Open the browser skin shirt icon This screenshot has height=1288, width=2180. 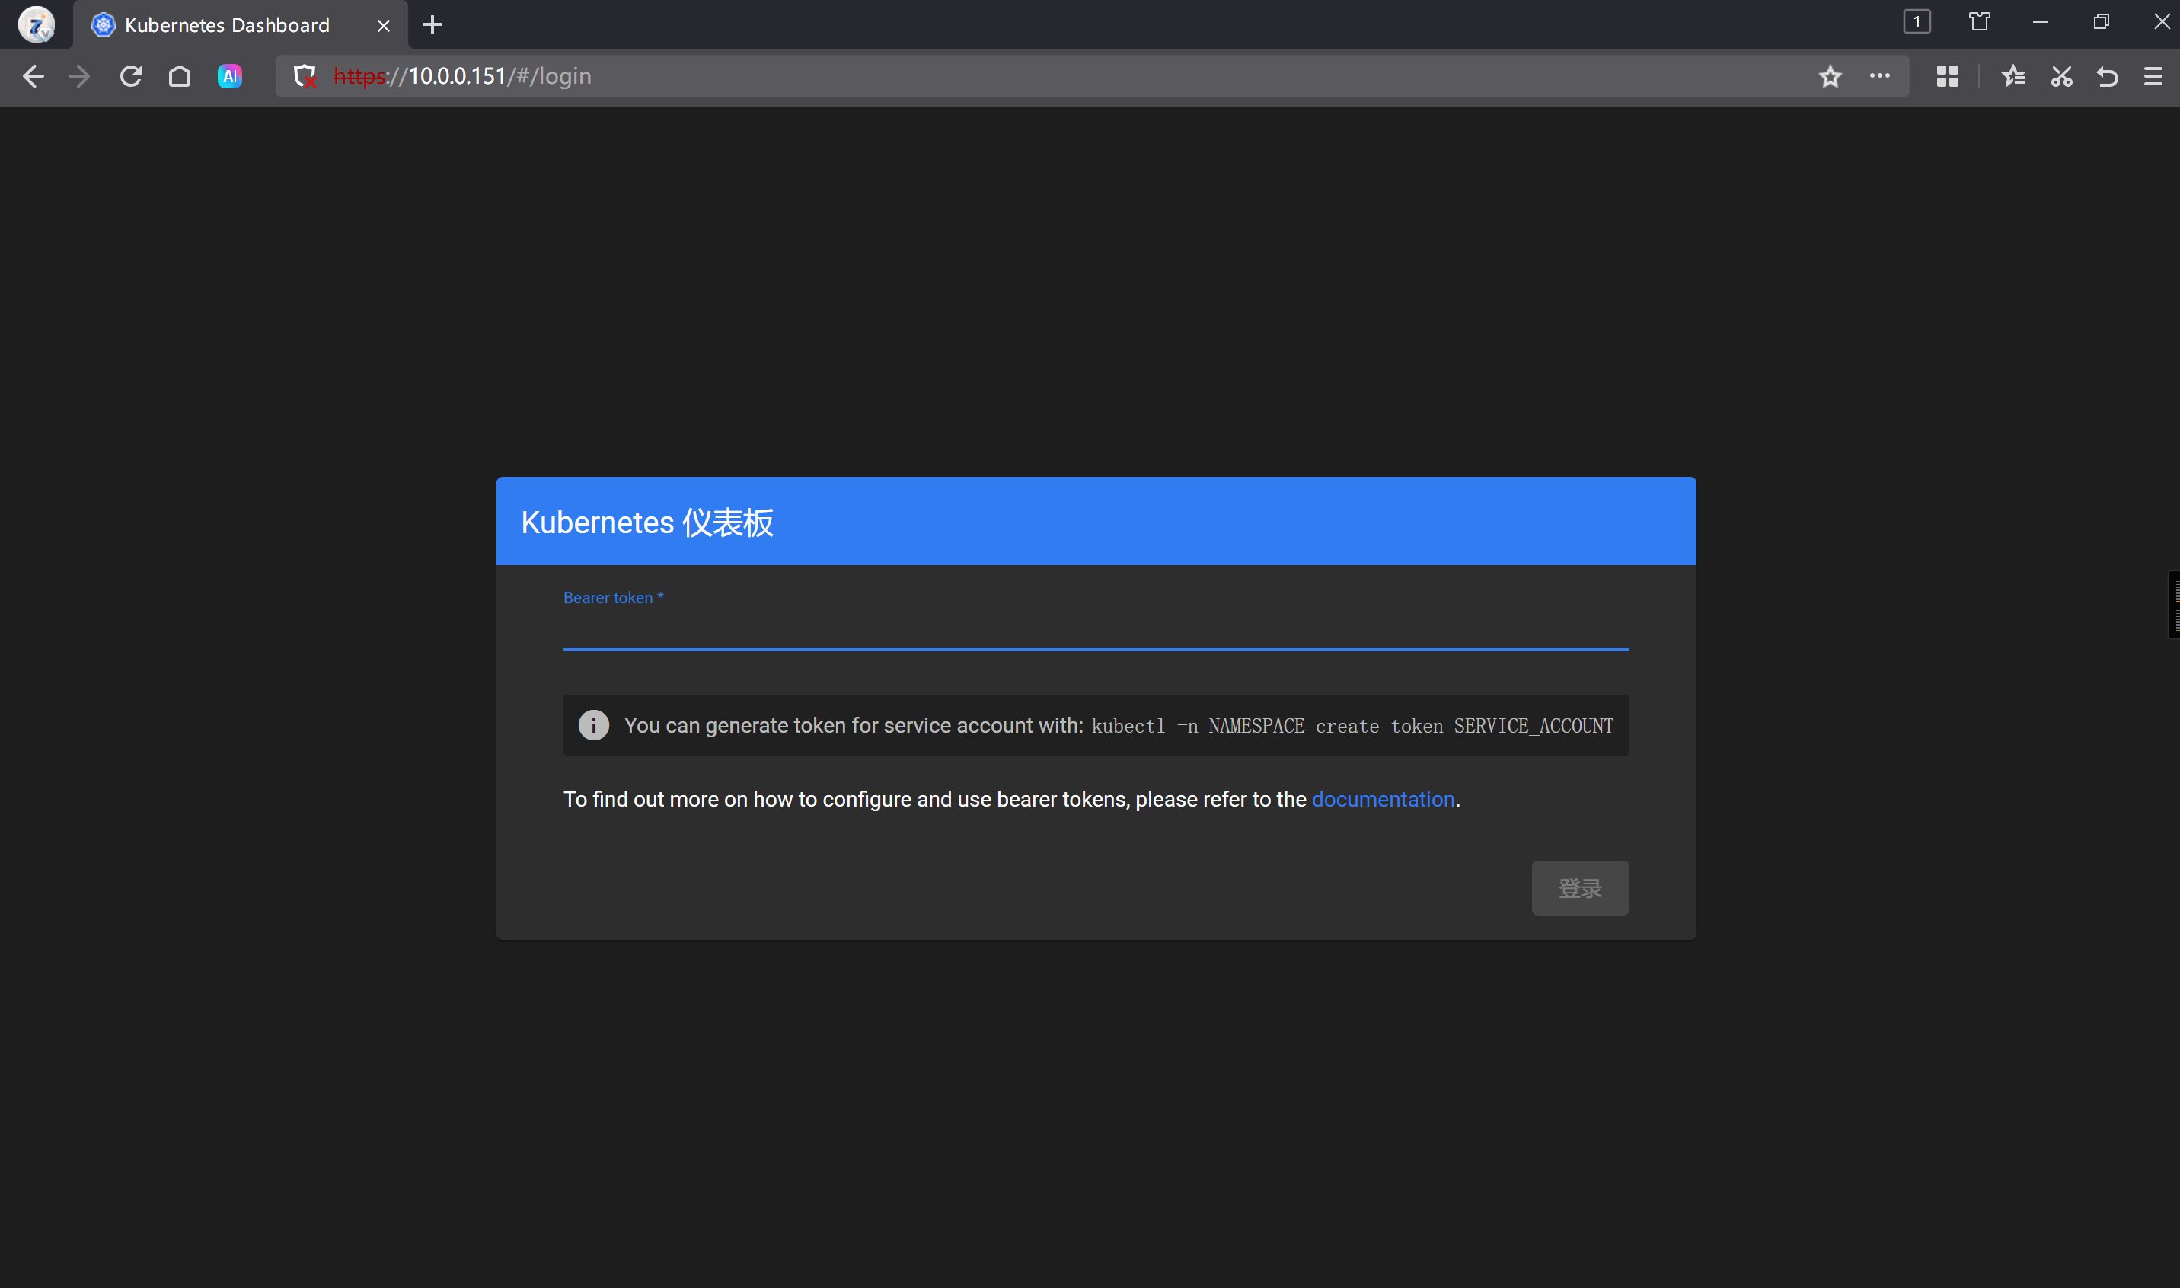(1980, 21)
